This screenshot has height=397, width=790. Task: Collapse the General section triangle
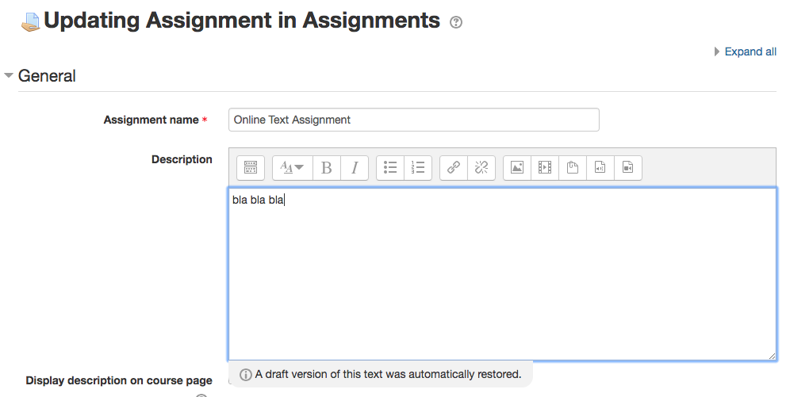pyautogui.click(x=9, y=75)
